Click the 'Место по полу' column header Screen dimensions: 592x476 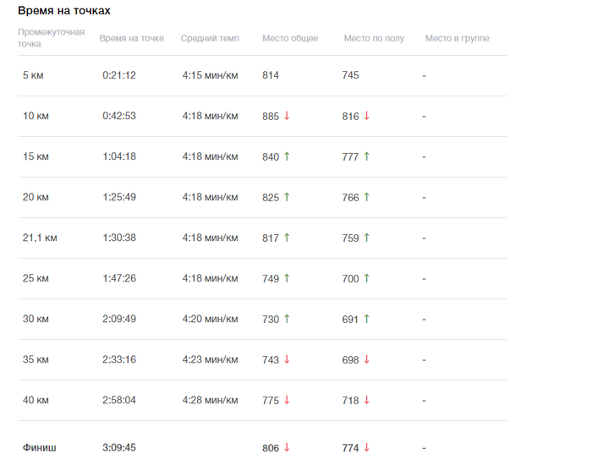coord(374,38)
